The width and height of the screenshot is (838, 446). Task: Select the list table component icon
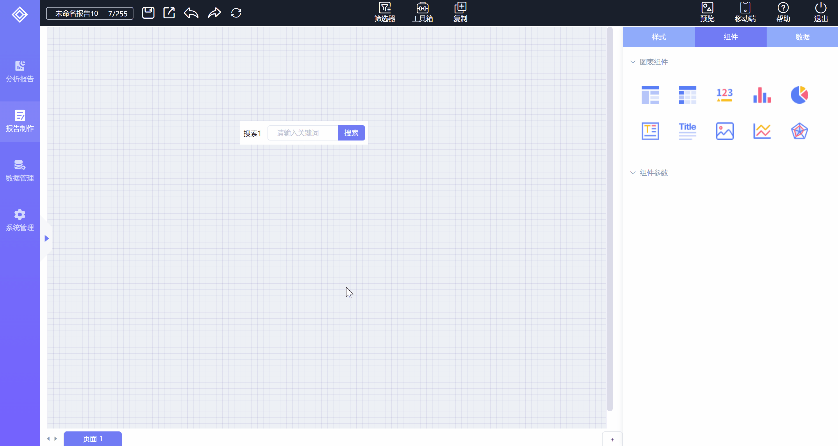coord(650,95)
